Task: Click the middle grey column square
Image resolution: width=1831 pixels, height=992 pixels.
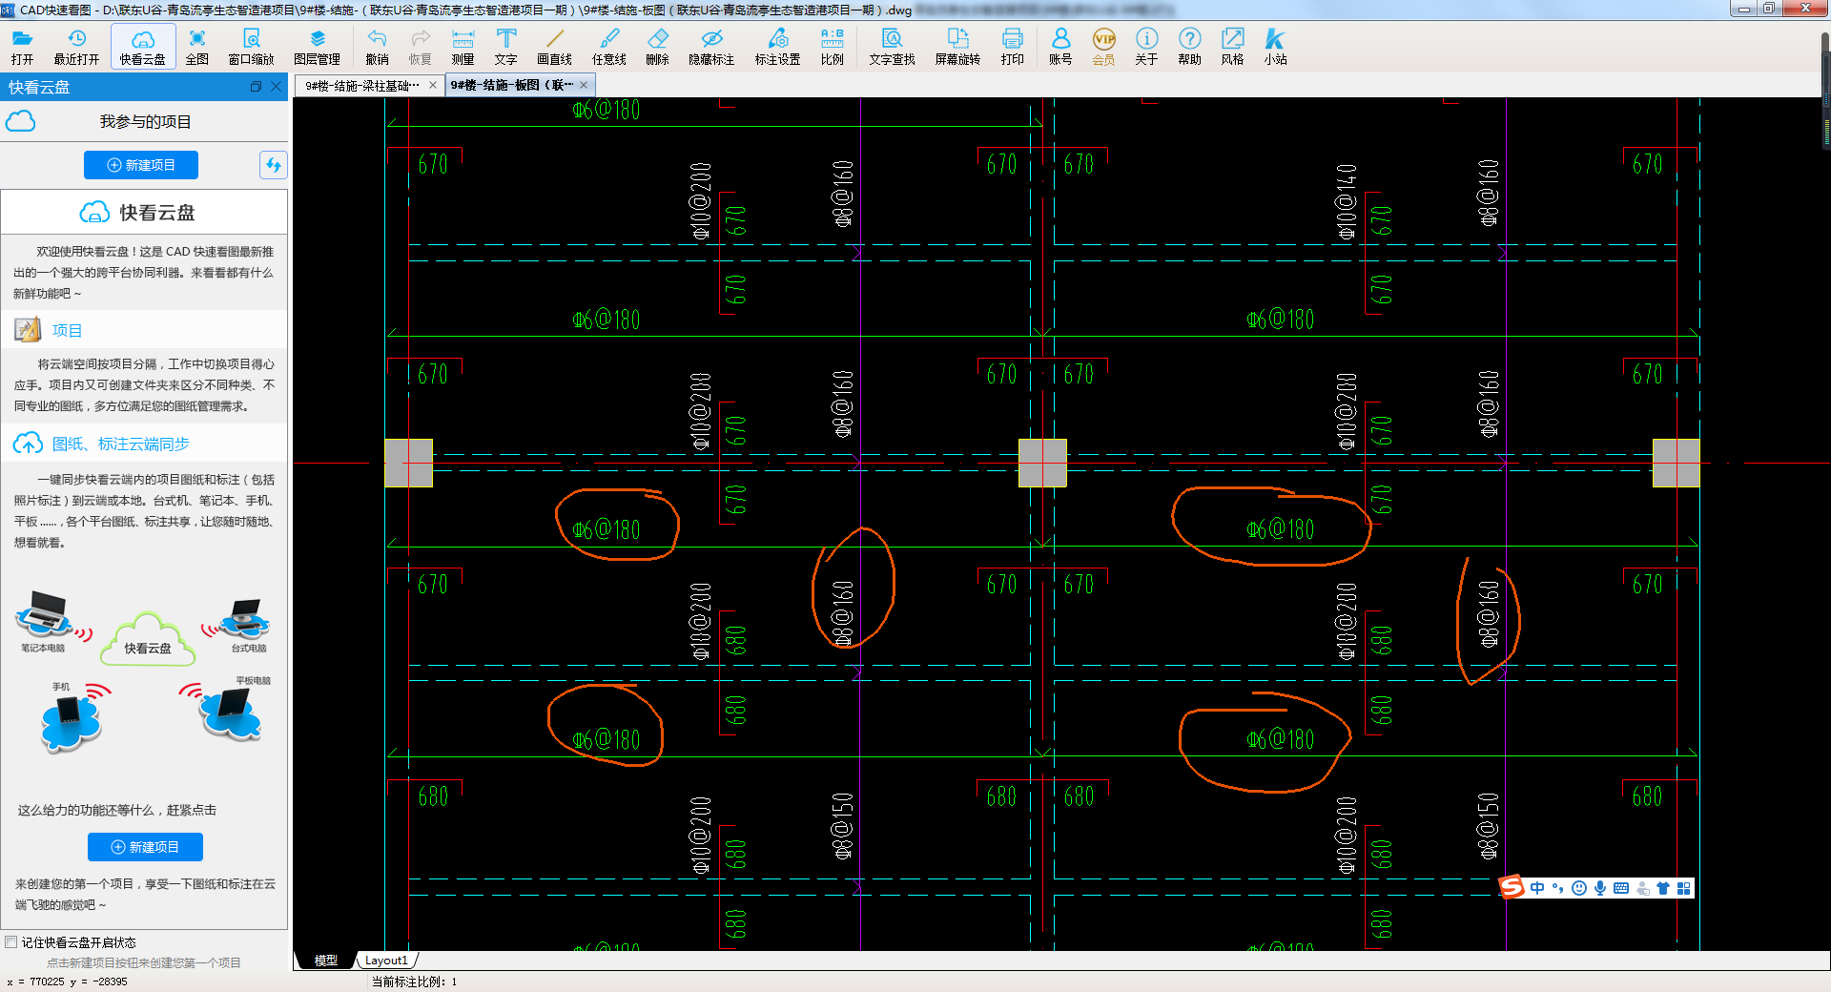Action: point(1042,463)
